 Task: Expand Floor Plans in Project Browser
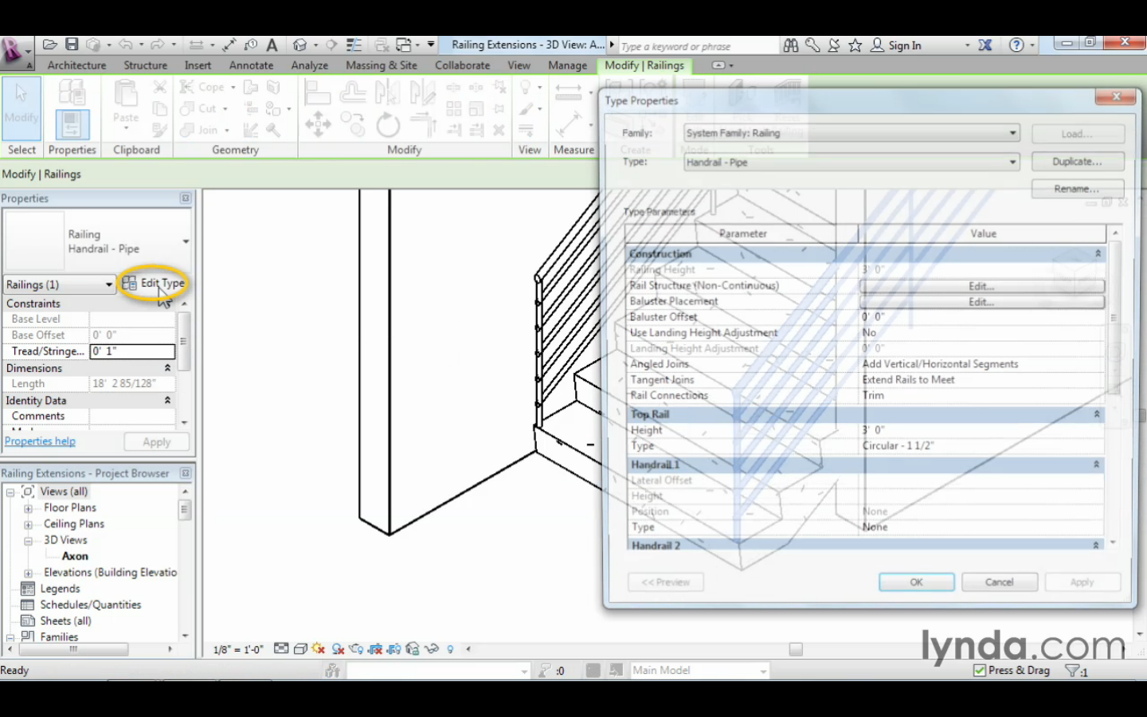click(x=28, y=508)
